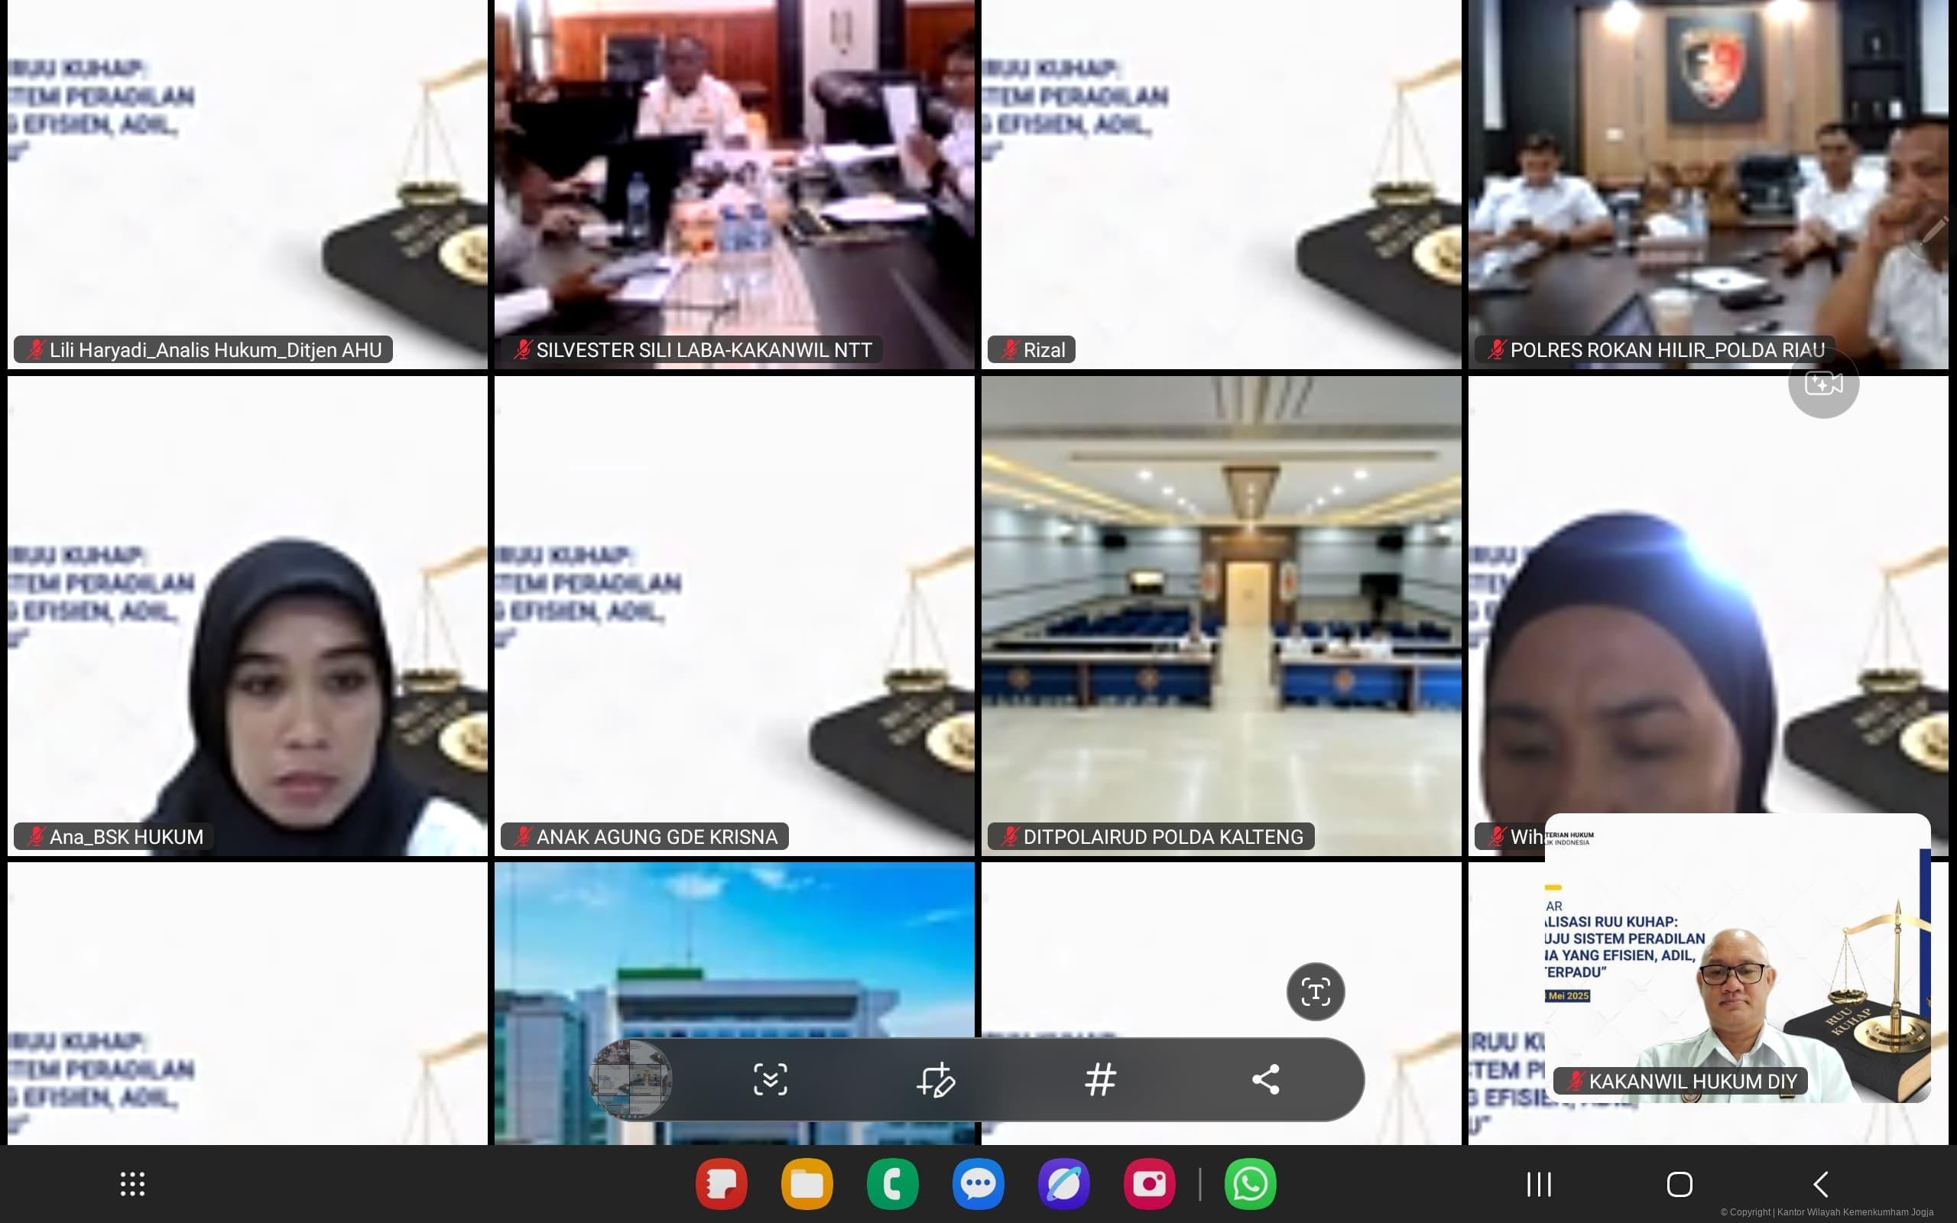Image resolution: width=1957 pixels, height=1223 pixels.
Task: Tap the hashtag tag icon
Action: [1101, 1080]
